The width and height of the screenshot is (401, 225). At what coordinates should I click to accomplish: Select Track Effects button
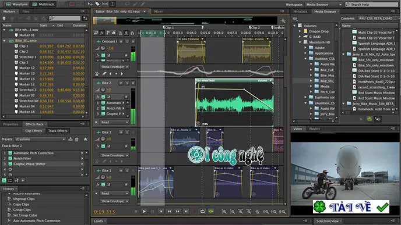coord(58,131)
